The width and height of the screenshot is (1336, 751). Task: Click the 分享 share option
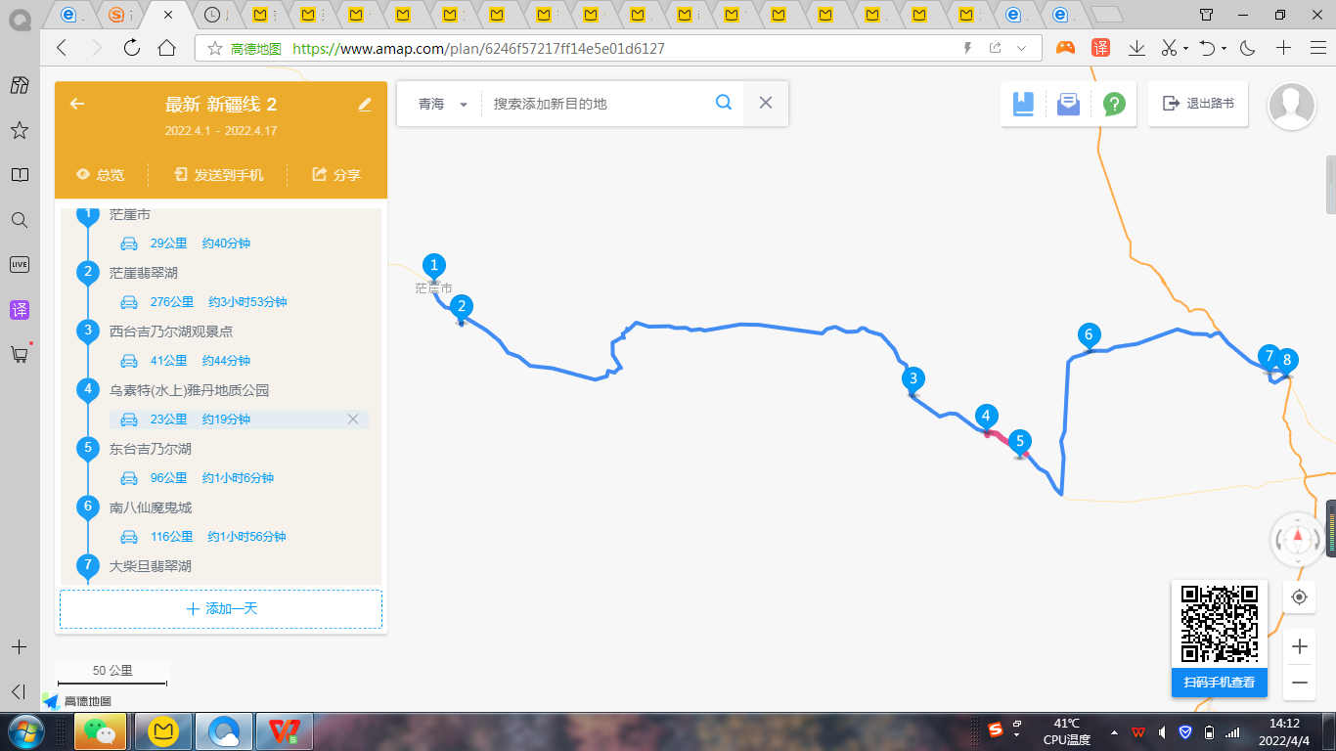point(336,175)
